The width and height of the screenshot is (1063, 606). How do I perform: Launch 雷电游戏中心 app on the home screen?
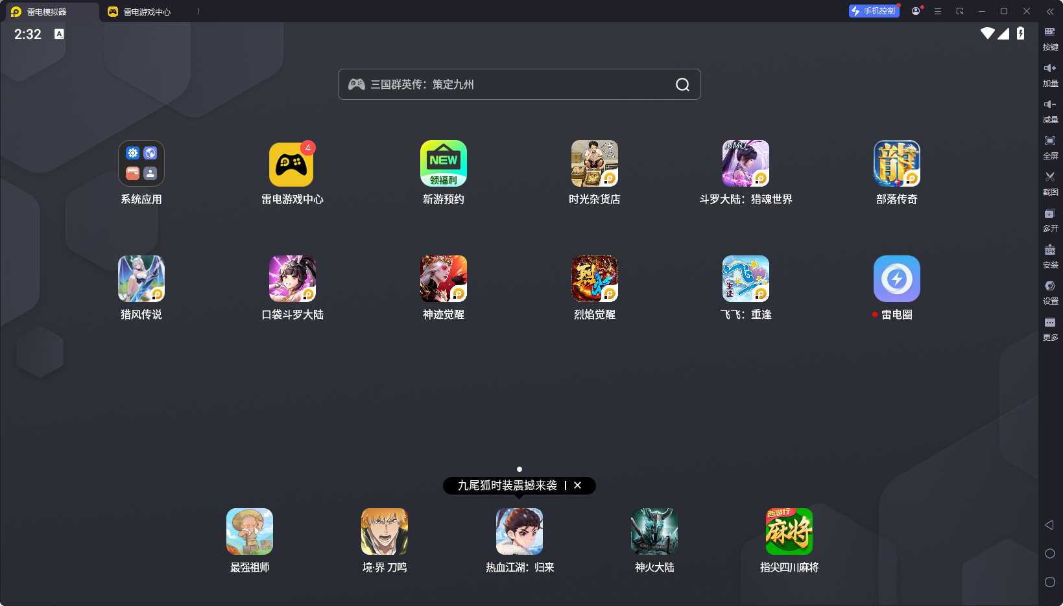pos(292,163)
